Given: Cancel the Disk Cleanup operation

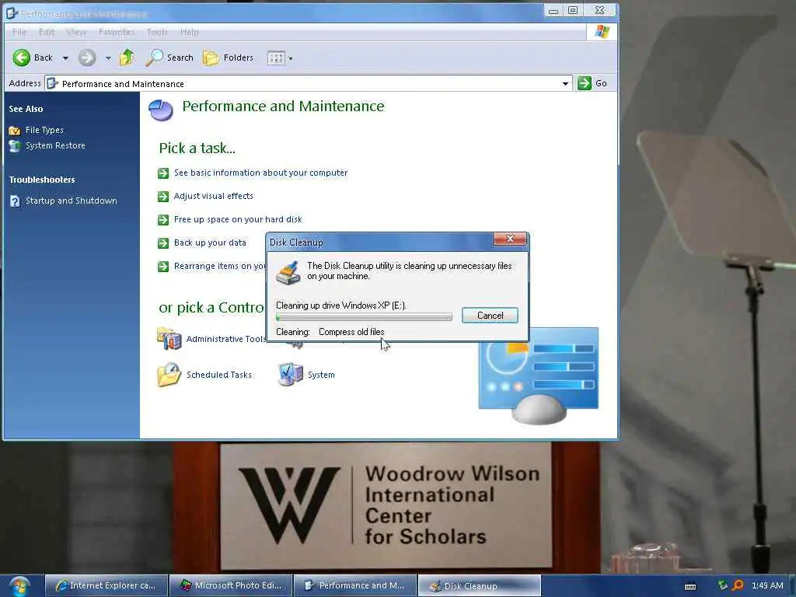Looking at the screenshot, I should pyautogui.click(x=490, y=316).
